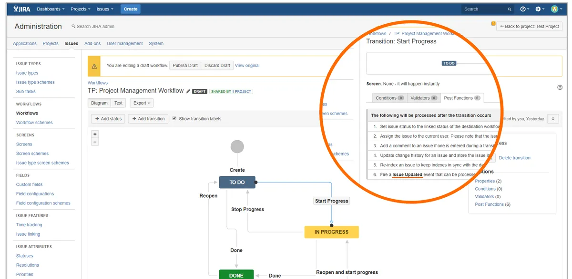Click the JIRA logo in the header
572x279 pixels.
(x=22, y=9)
